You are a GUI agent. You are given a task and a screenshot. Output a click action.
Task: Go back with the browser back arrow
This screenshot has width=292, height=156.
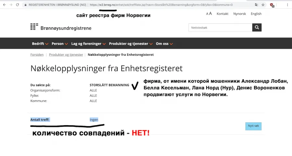click(x=5, y=5)
